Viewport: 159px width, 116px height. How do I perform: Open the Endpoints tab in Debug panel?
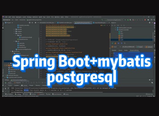[17, 83]
